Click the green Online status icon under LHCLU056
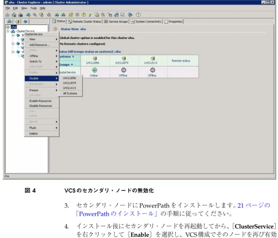This screenshot has width=278, height=238. 95,70
